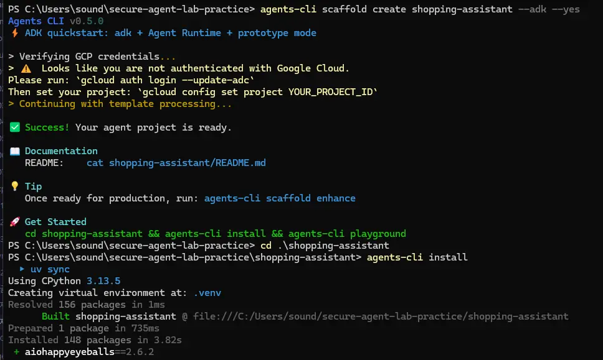This screenshot has width=603, height=360.
Task: Click the 'uv sync' text
Action: (50, 269)
